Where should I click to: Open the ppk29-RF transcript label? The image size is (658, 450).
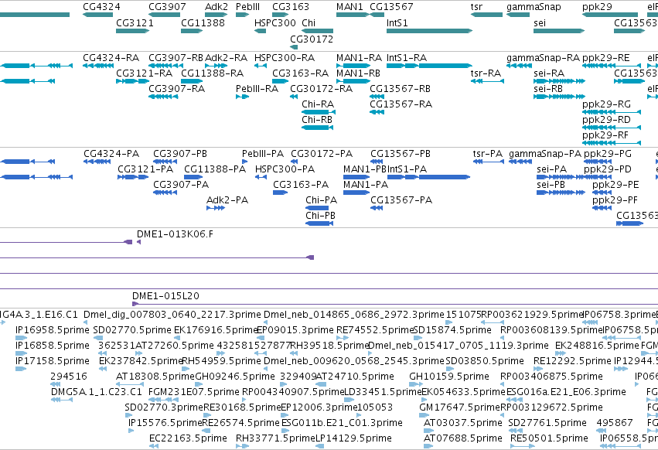(605, 135)
